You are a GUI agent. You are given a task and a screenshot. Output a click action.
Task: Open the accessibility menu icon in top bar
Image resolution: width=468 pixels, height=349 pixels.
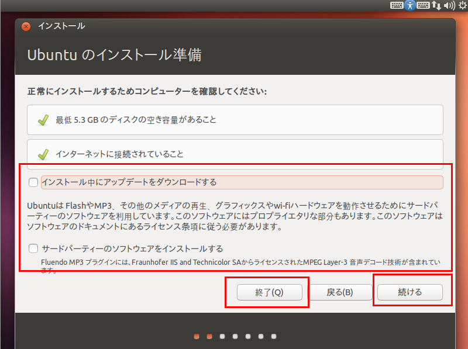(410, 5)
